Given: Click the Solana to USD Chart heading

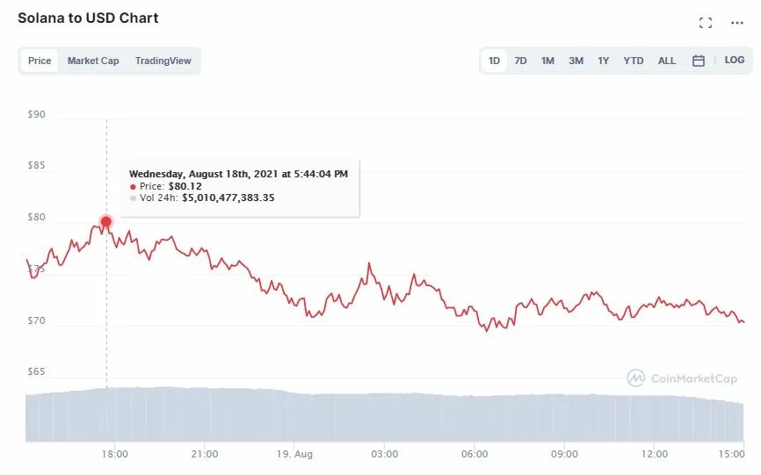Looking at the screenshot, I should coord(88,18).
